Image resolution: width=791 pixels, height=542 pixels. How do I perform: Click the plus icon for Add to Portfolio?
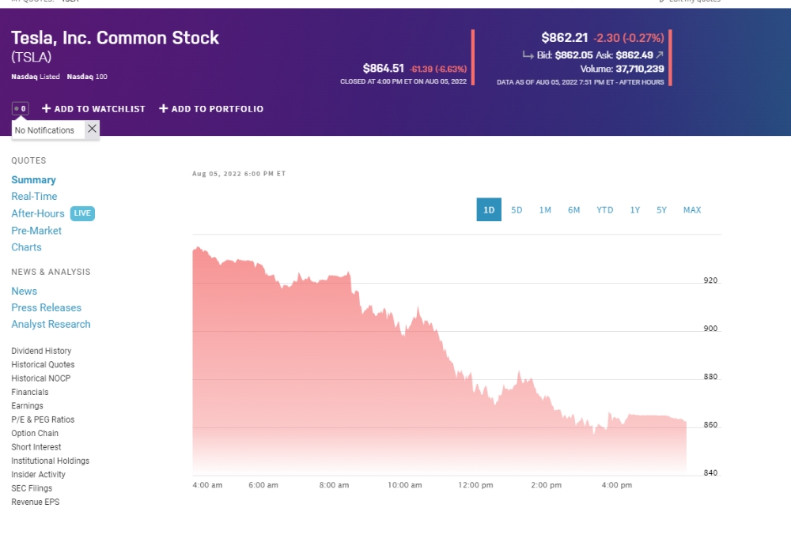(x=164, y=109)
